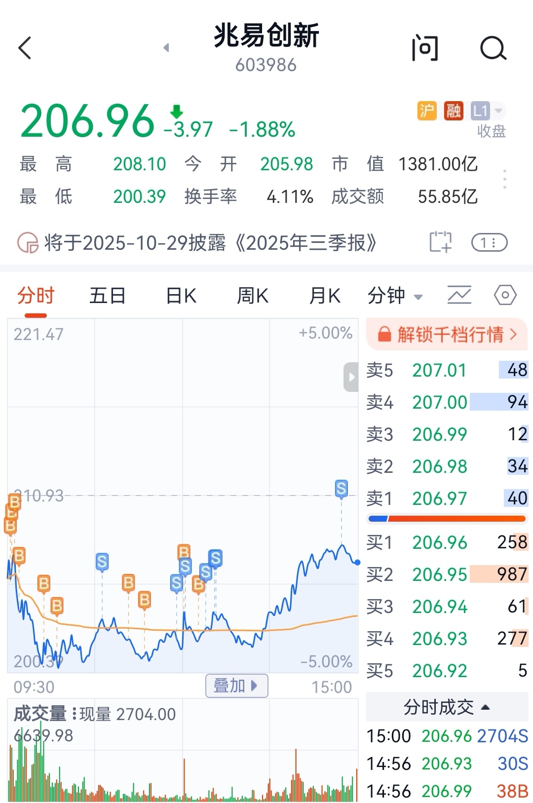This screenshot has height=803, width=533.
Task: Tap the blue S marker at the day's peak
Action: 341,489
